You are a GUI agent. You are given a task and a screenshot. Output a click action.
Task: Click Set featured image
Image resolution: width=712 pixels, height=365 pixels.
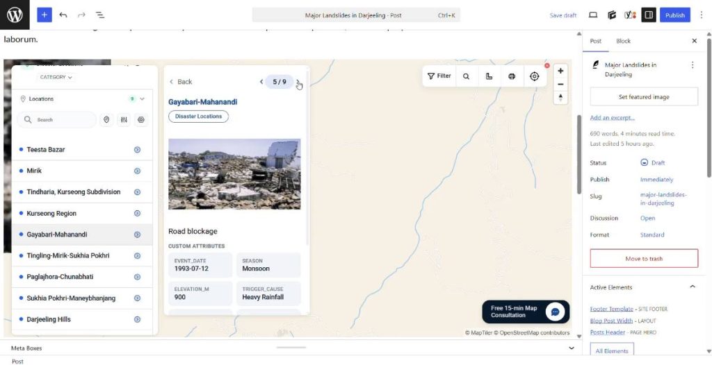(643, 96)
